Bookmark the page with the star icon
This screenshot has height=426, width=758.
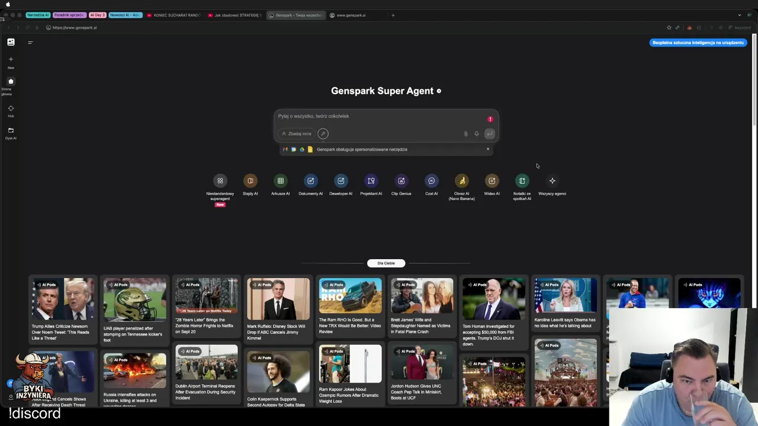(669, 28)
